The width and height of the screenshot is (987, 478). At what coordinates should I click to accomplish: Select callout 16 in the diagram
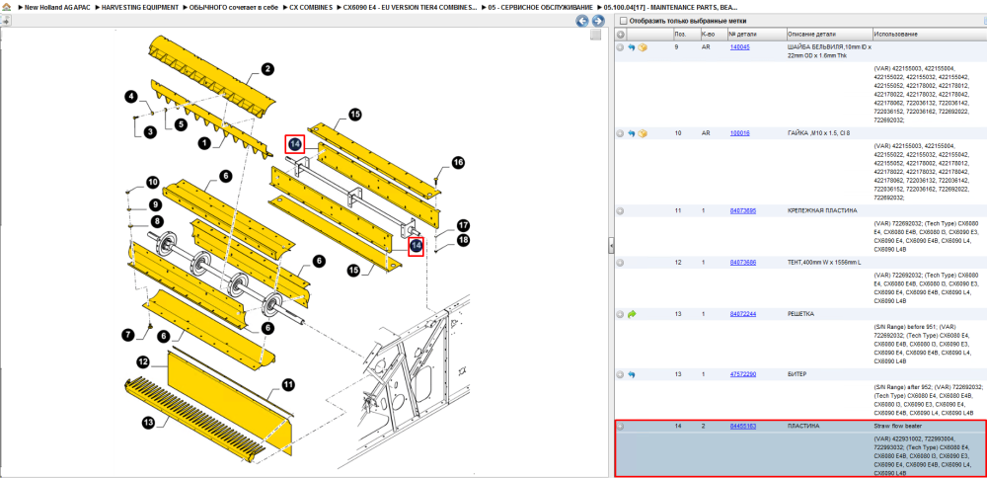[x=458, y=163]
